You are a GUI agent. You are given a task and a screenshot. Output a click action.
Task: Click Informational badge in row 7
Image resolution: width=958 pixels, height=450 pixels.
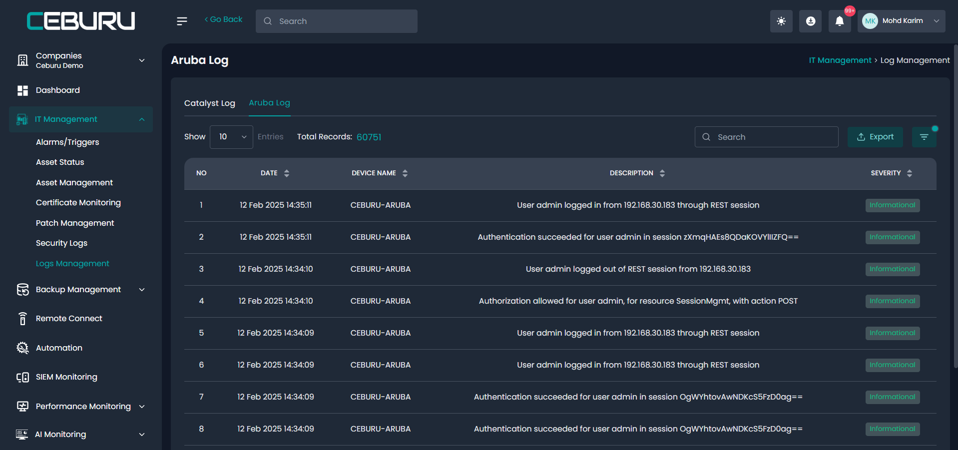pyautogui.click(x=893, y=397)
